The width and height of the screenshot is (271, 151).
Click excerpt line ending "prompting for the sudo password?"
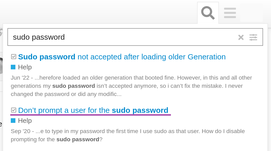pyautogui.click(x=56, y=139)
